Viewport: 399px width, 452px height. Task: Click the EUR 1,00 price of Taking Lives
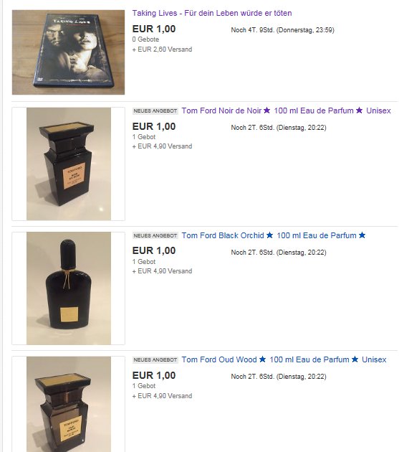click(154, 29)
